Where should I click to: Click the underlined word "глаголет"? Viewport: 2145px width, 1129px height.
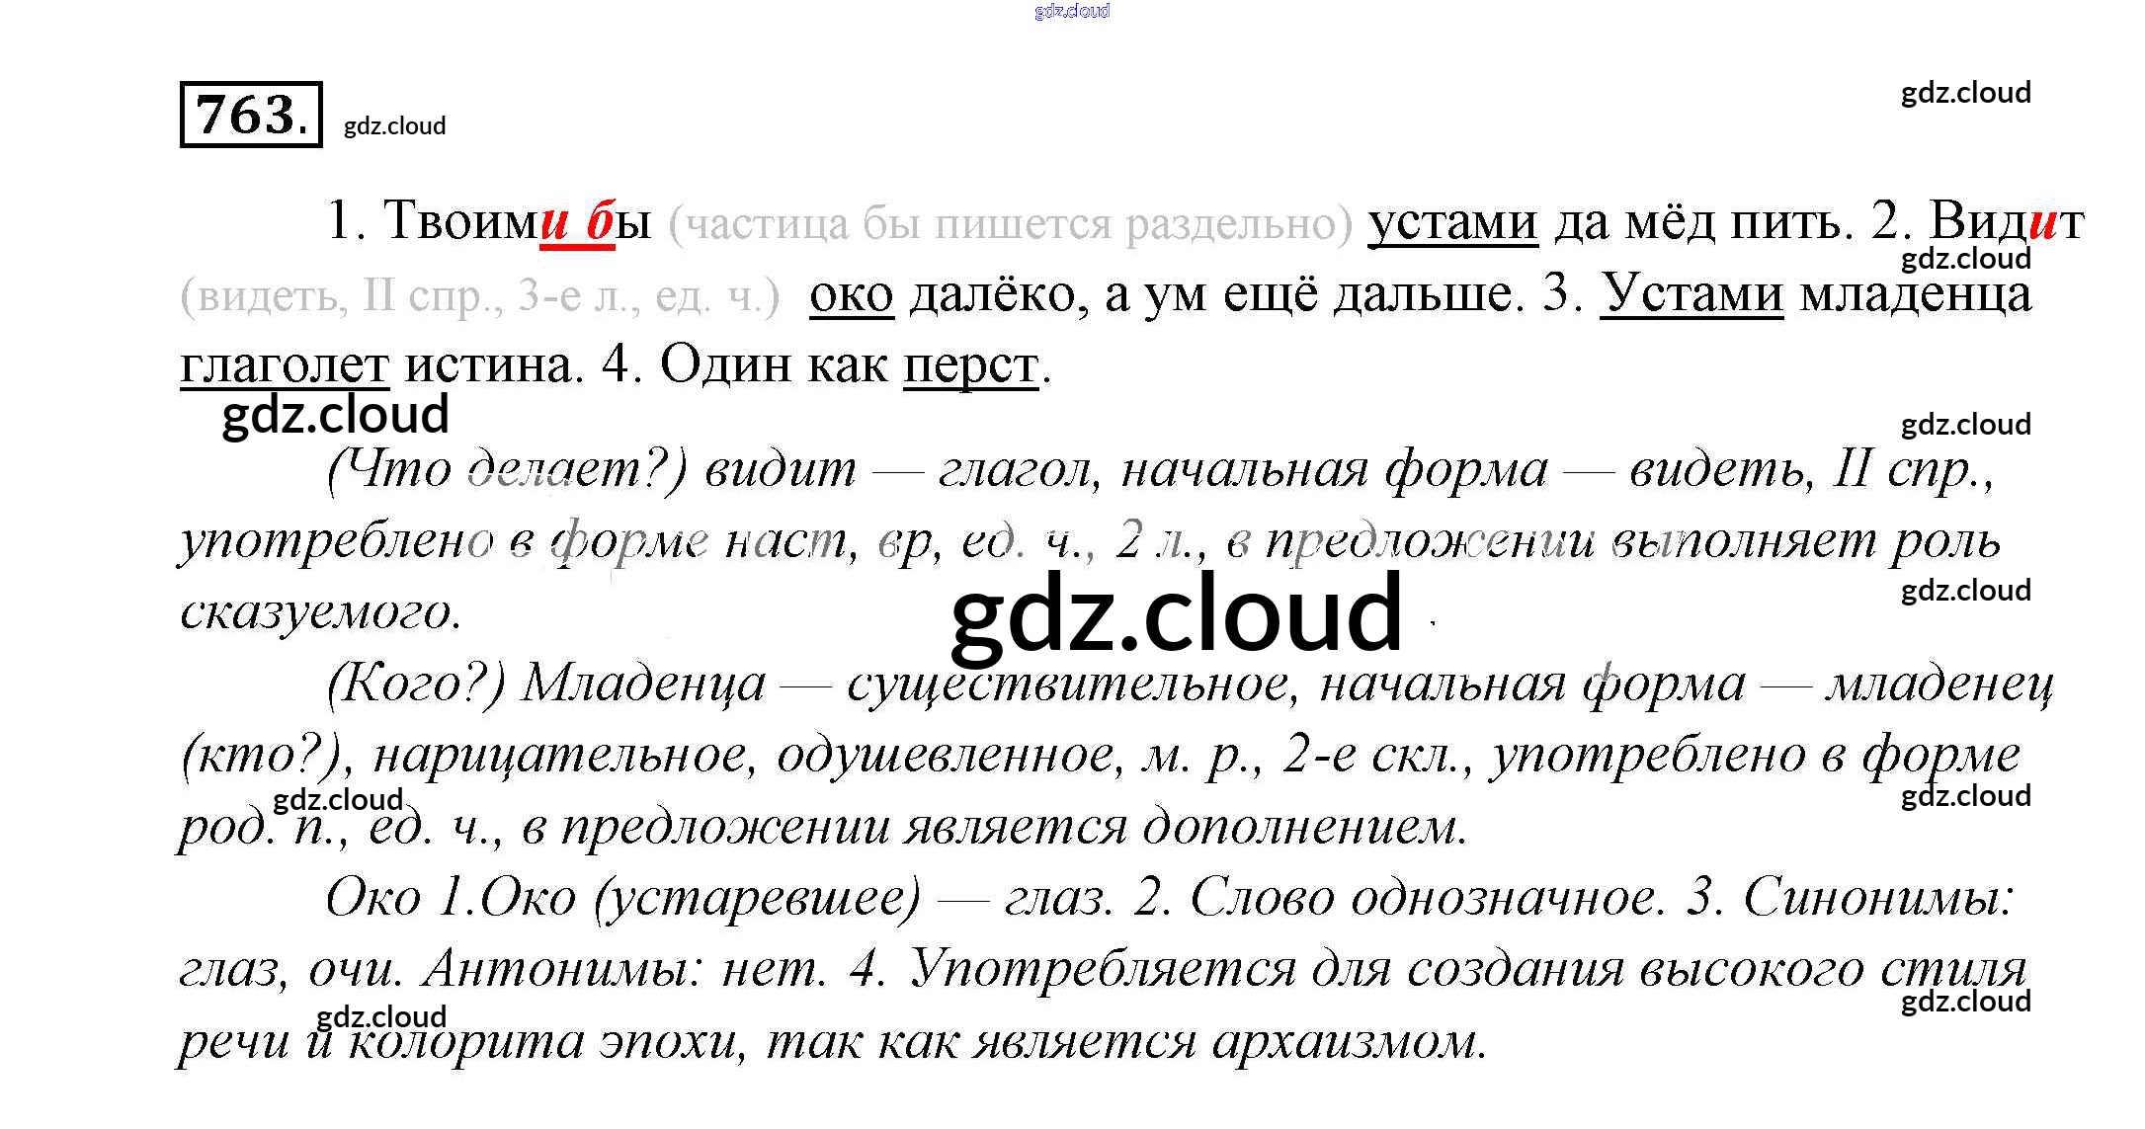point(285,365)
